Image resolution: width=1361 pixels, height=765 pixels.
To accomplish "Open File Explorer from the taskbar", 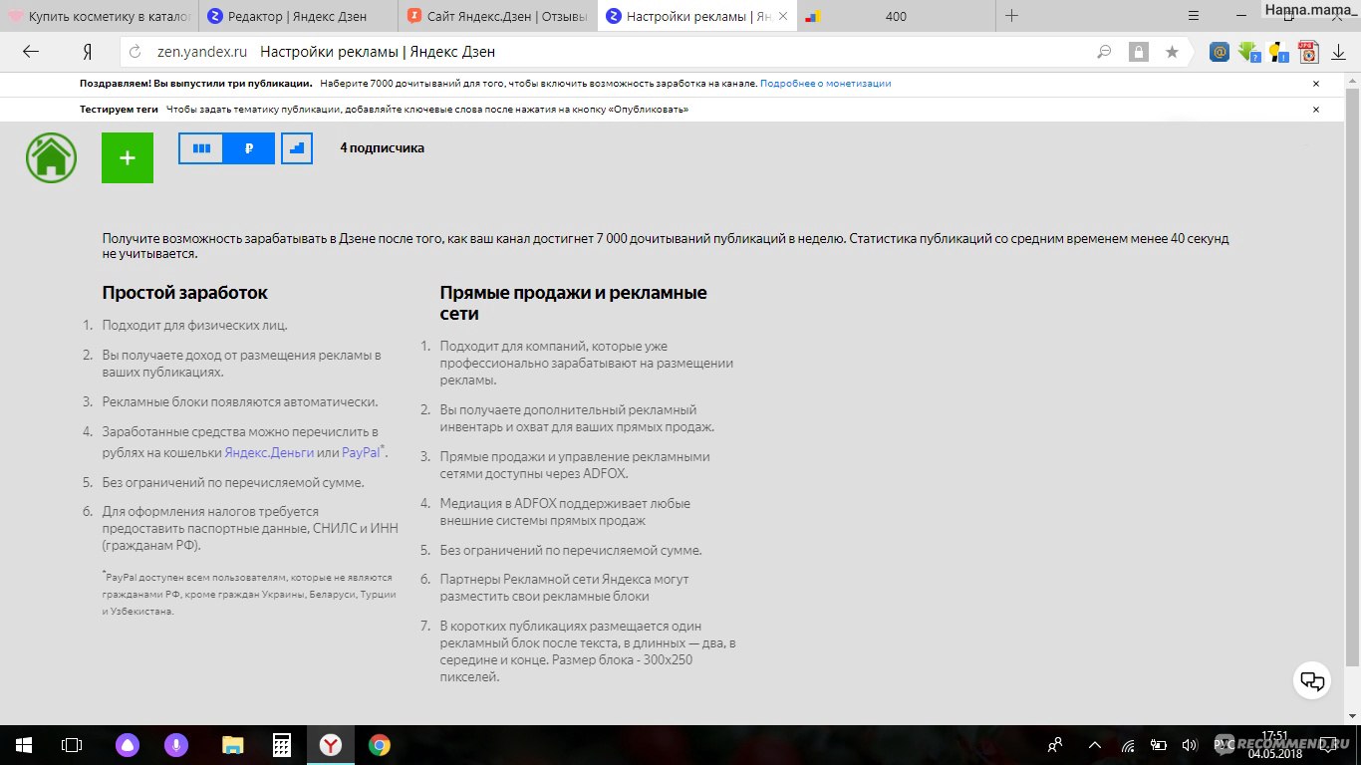I will pos(232,745).
